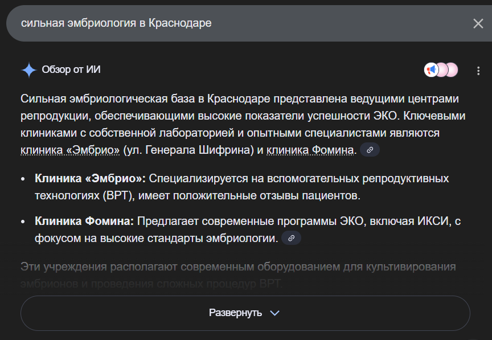Screen dimensions: 492x340
Task: Click the bold «Клиника «Эмбрио»:» bullet heading
Action: point(91,179)
